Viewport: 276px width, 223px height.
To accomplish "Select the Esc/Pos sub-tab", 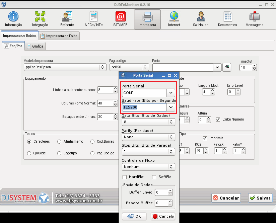I will point(13,46).
